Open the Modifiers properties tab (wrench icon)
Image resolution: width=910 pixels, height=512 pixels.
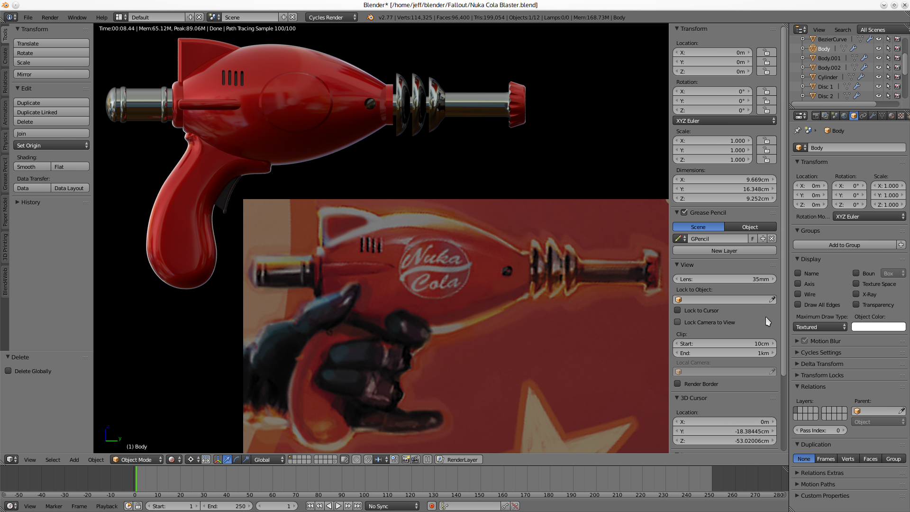[x=873, y=116]
